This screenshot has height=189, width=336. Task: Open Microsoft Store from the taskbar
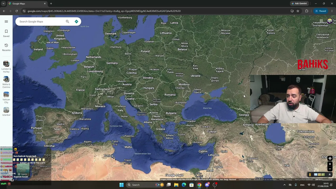(192, 185)
